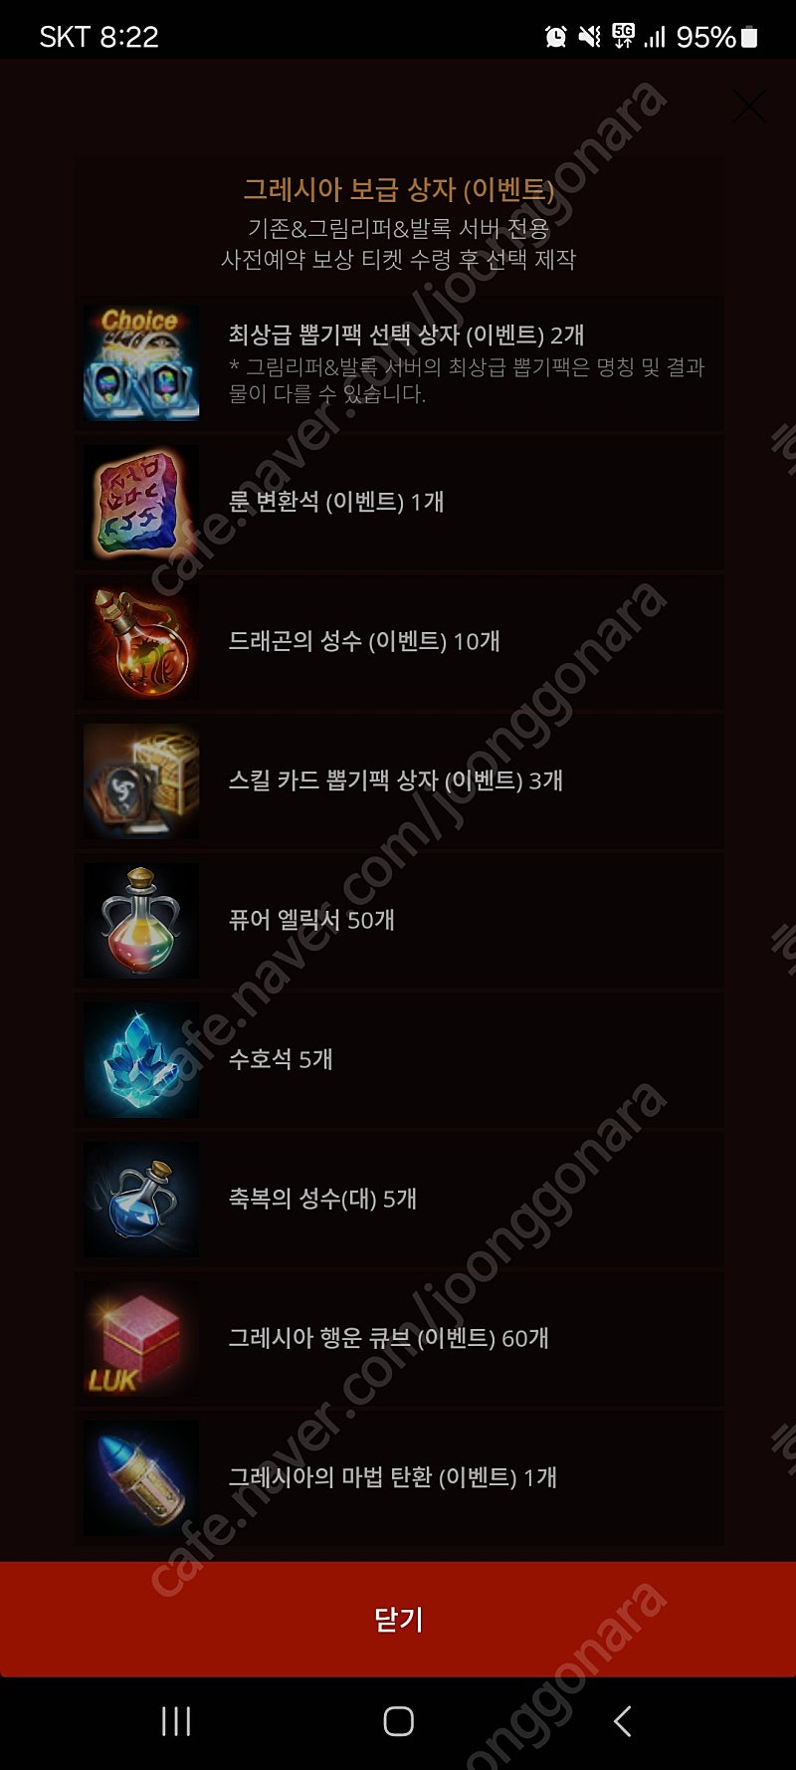Tap the Android home navigation button

pos(398,1721)
